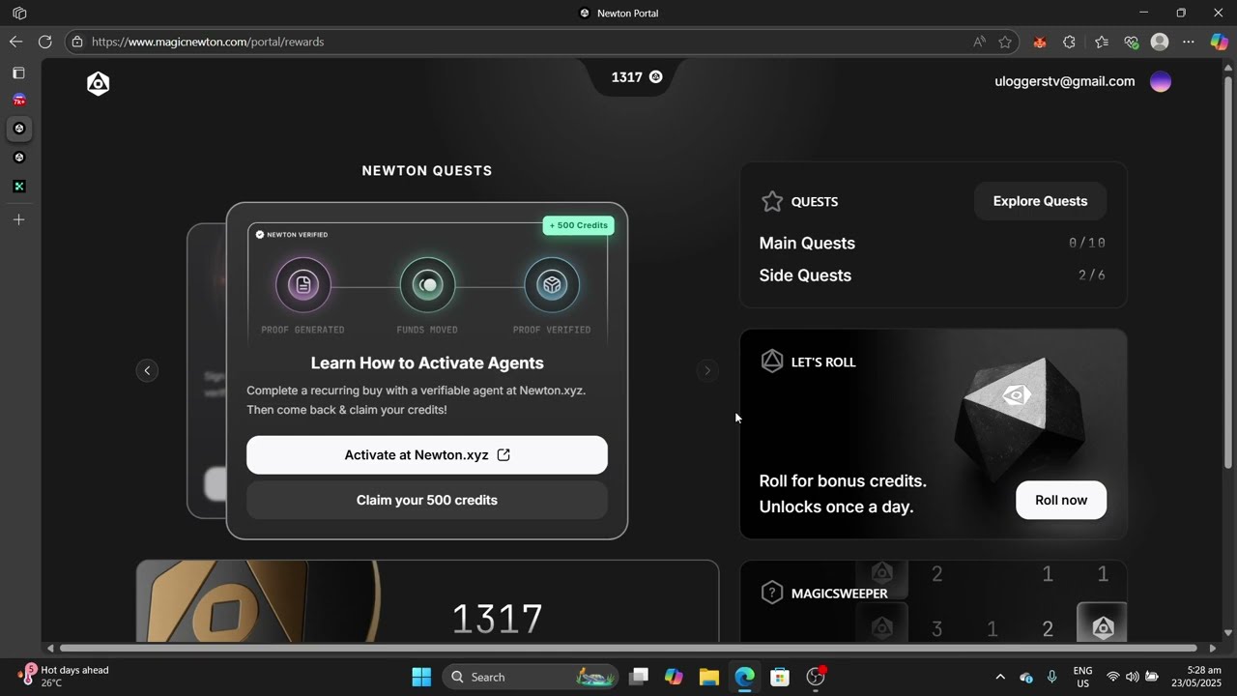1237x696 pixels.
Task: Go to the next quest card
Action: [707, 370]
